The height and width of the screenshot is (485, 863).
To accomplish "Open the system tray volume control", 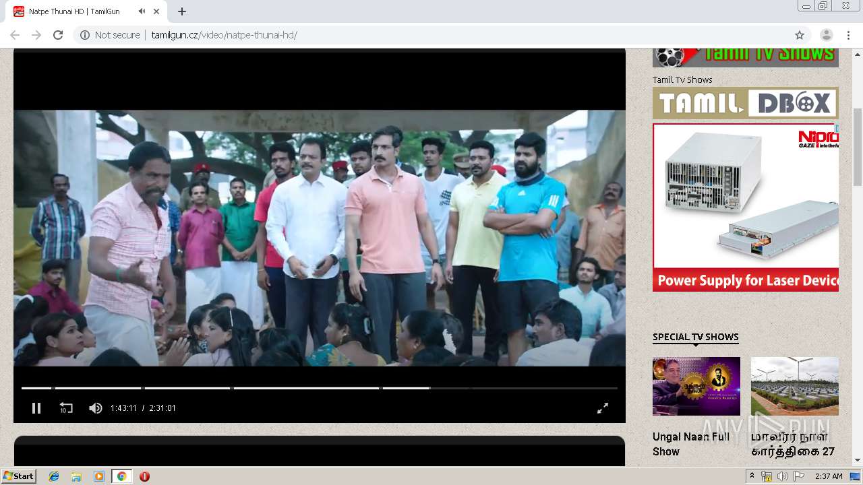I will [x=782, y=476].
